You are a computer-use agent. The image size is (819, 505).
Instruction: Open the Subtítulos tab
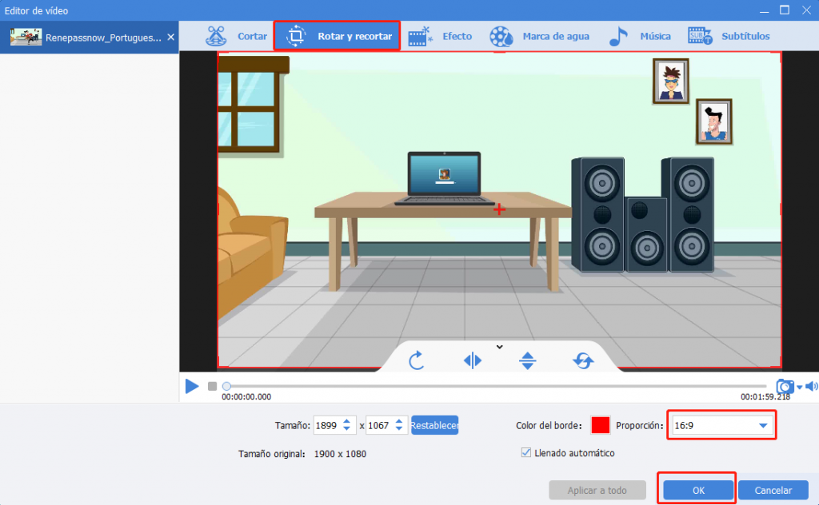pyautogui.click(x=729, y=36)
